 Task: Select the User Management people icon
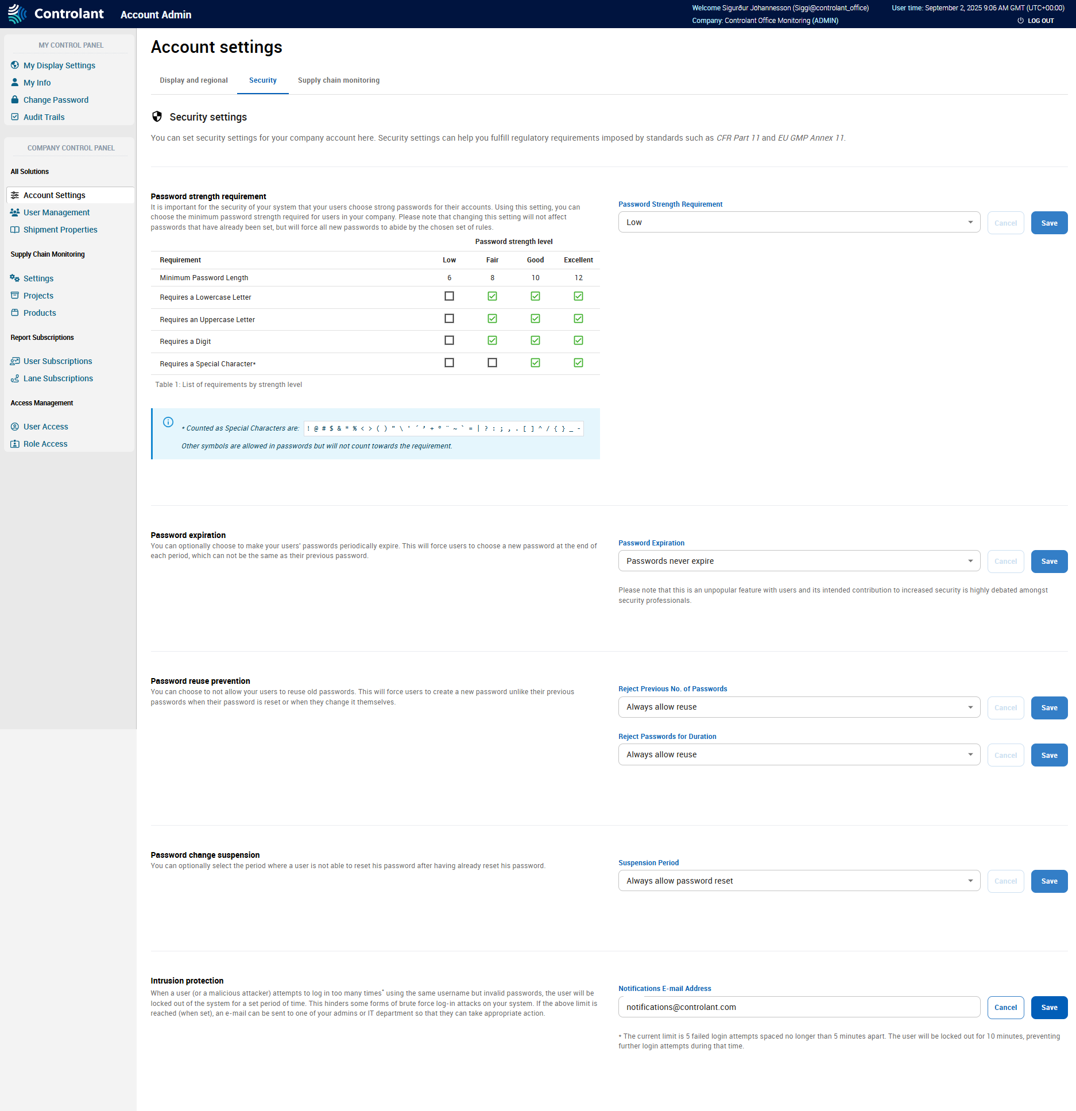pyautogui.click(x=15, y=212)
